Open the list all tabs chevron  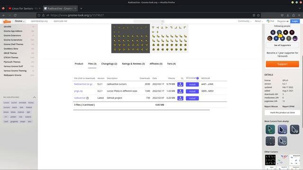tap(300, 8)
